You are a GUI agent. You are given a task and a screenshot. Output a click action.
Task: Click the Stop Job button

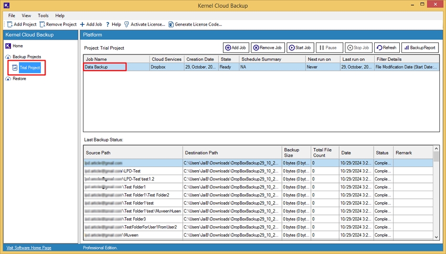[x=358, y=48]
